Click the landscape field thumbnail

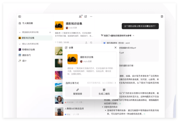pyautogui.click(x=59, y=87)
